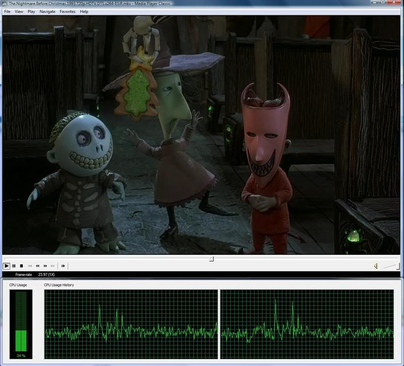Click the skip forward (next) icon
The height and width of the screenshot is (366, 404).
point(53,266)
